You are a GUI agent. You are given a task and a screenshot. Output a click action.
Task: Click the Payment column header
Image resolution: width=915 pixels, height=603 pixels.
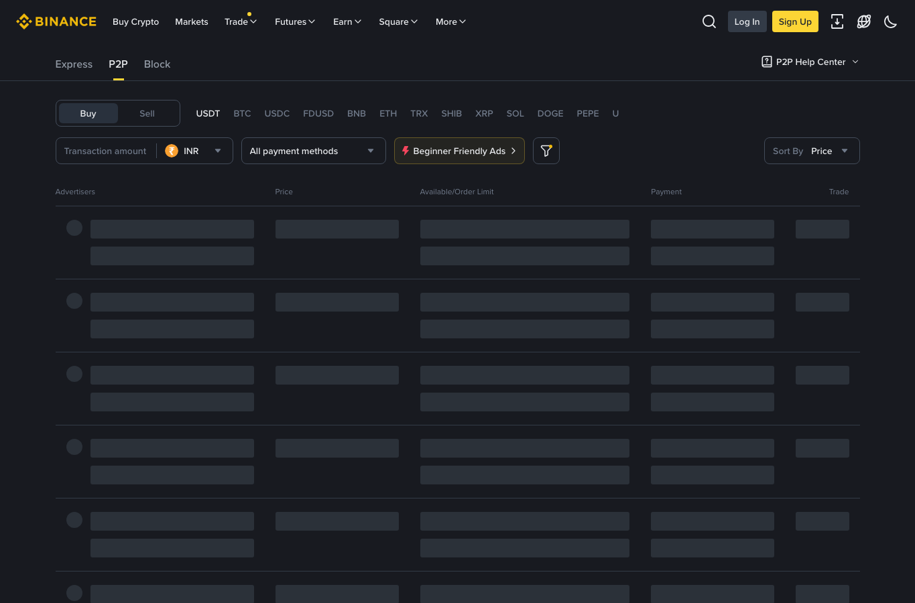[666, 192]
